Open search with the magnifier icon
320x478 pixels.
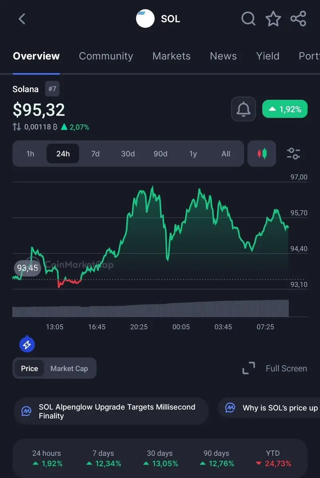249,19
